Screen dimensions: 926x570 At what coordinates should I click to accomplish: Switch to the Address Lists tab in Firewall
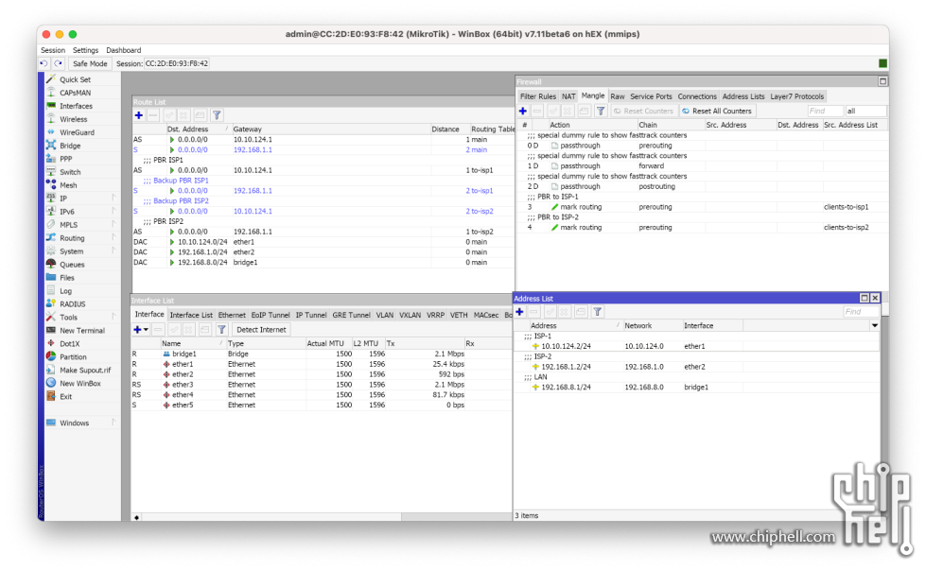[743, 96]
